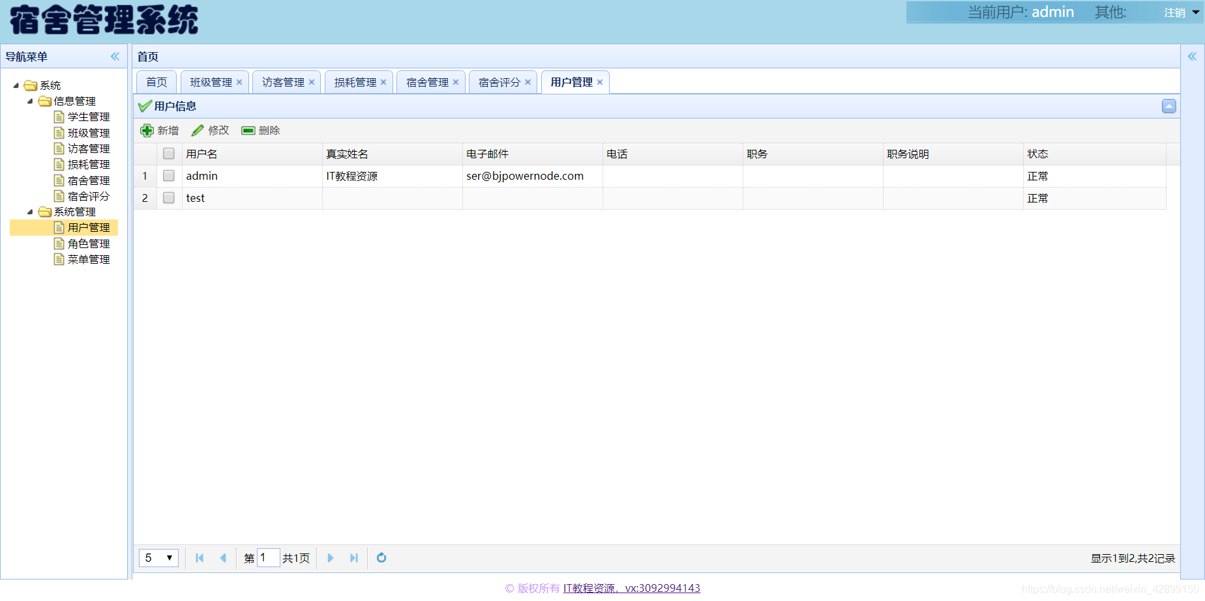This screenshot has height=601, width=1205.
Task: Collapse the 用户信息 panel using its top-right icon
Action: pos(1168,106)
